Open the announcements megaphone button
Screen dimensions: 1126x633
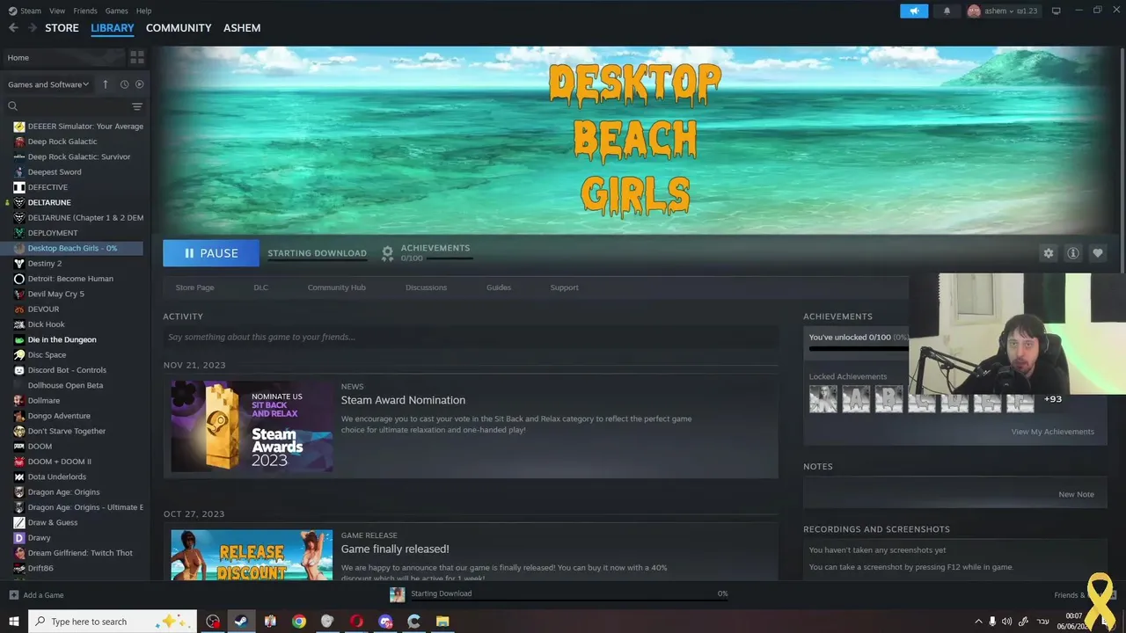(914, 11)
